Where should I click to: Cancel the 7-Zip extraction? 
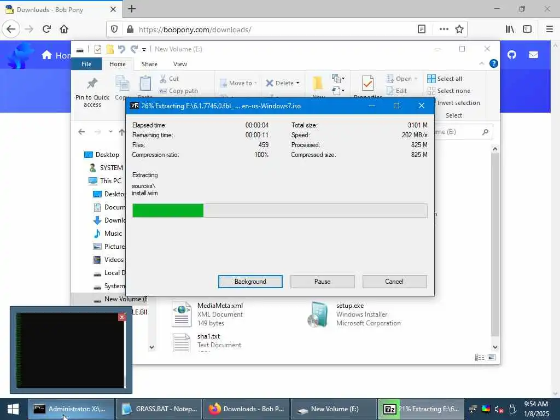394,282
